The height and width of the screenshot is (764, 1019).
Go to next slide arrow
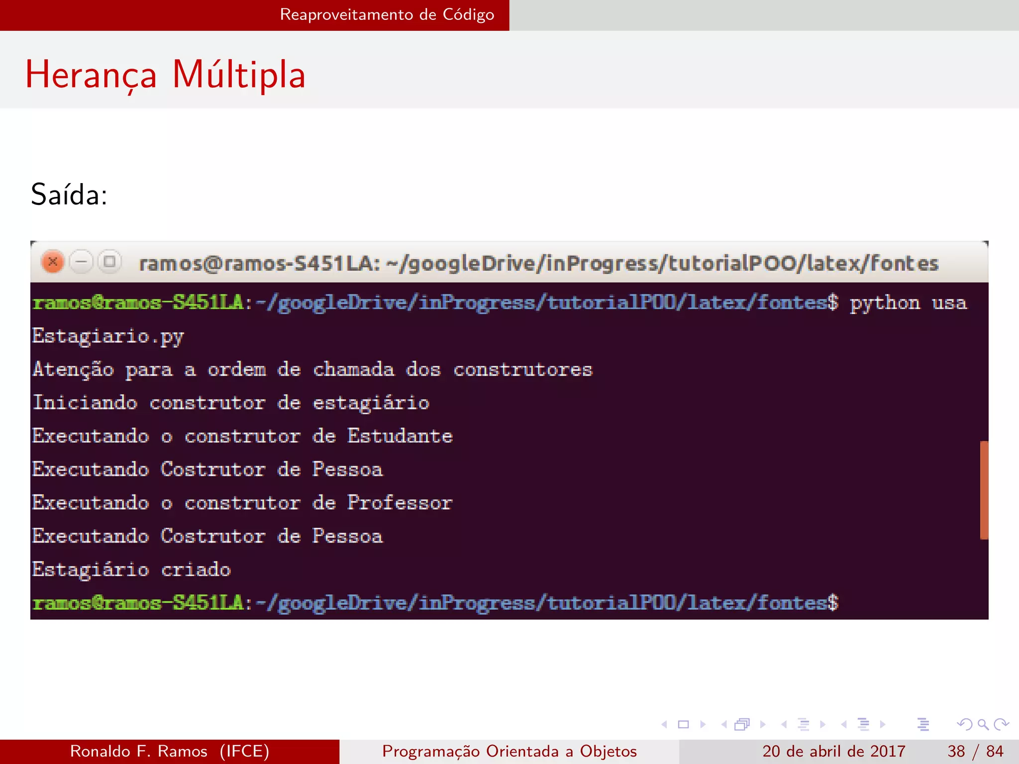click(703, 725)
